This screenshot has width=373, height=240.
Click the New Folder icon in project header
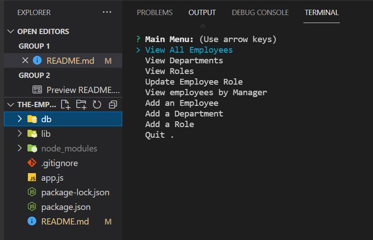[x=81, y=105]
